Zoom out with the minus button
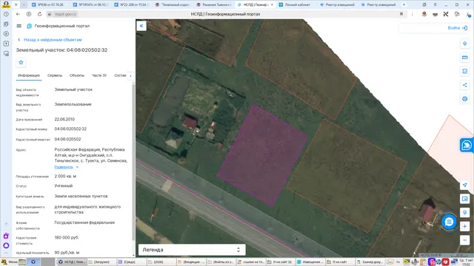This screenshot has width=474, height=266. click(464, 240)
